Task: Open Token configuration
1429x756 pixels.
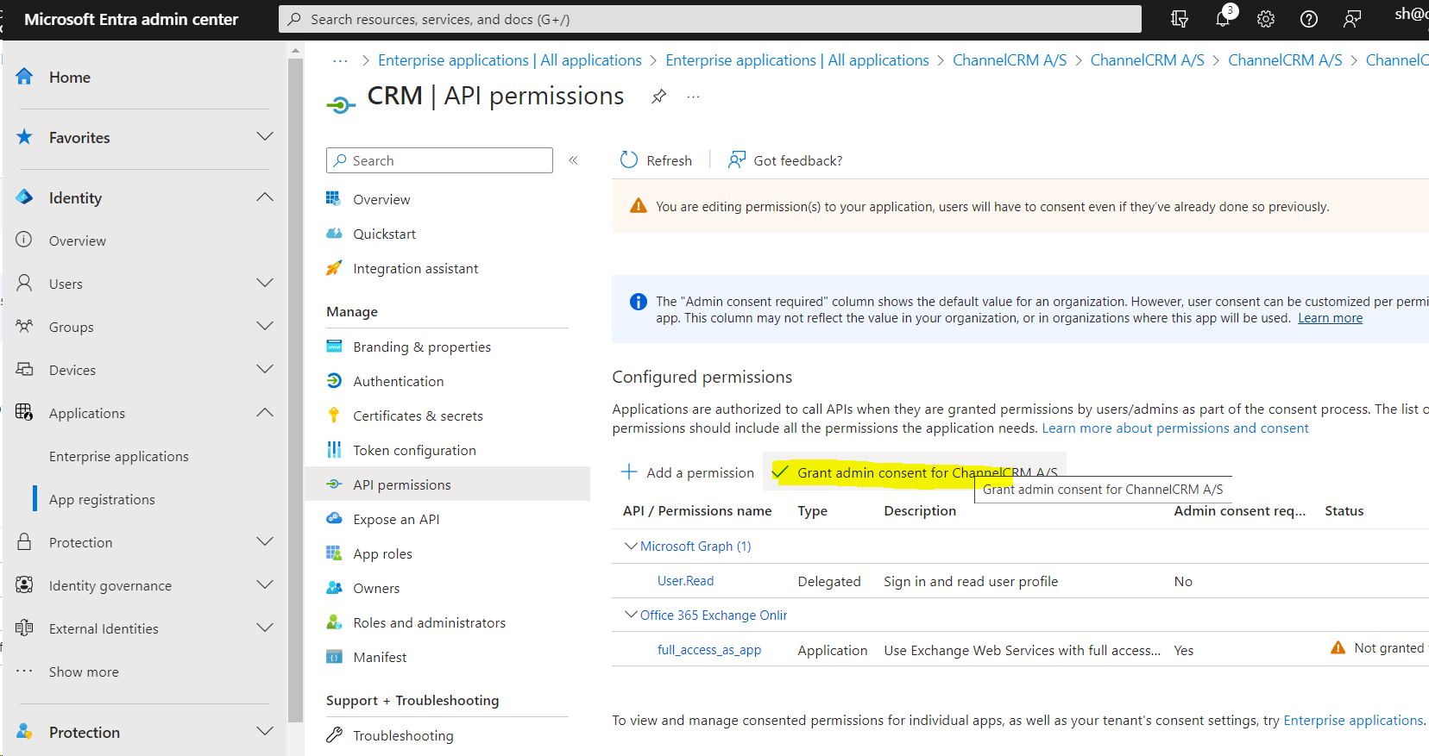Action: click(x=414, y=450)
